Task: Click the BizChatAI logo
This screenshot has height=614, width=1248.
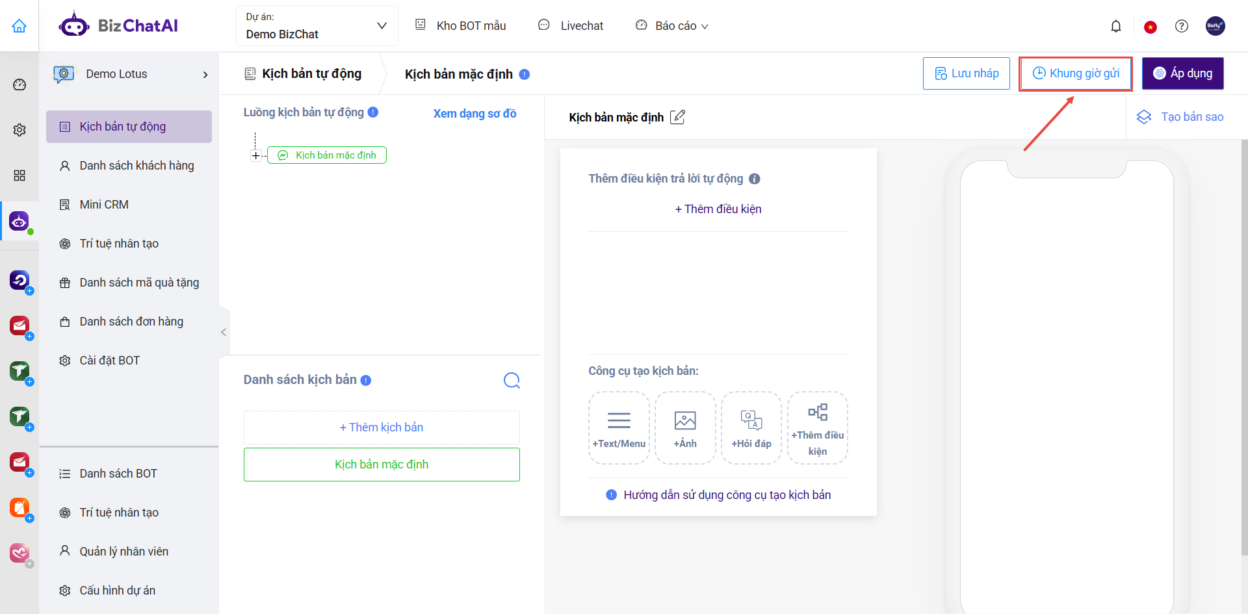Action: tap(118, 26)
